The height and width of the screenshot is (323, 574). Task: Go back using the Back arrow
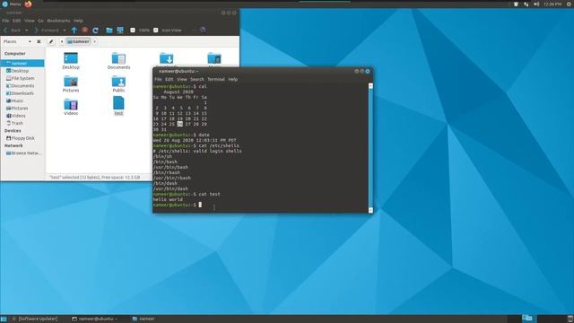12,30
